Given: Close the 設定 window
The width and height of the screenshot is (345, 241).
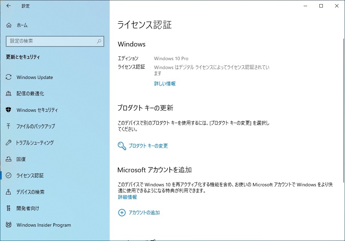Looking at the screenshot, I should point(337,6).
